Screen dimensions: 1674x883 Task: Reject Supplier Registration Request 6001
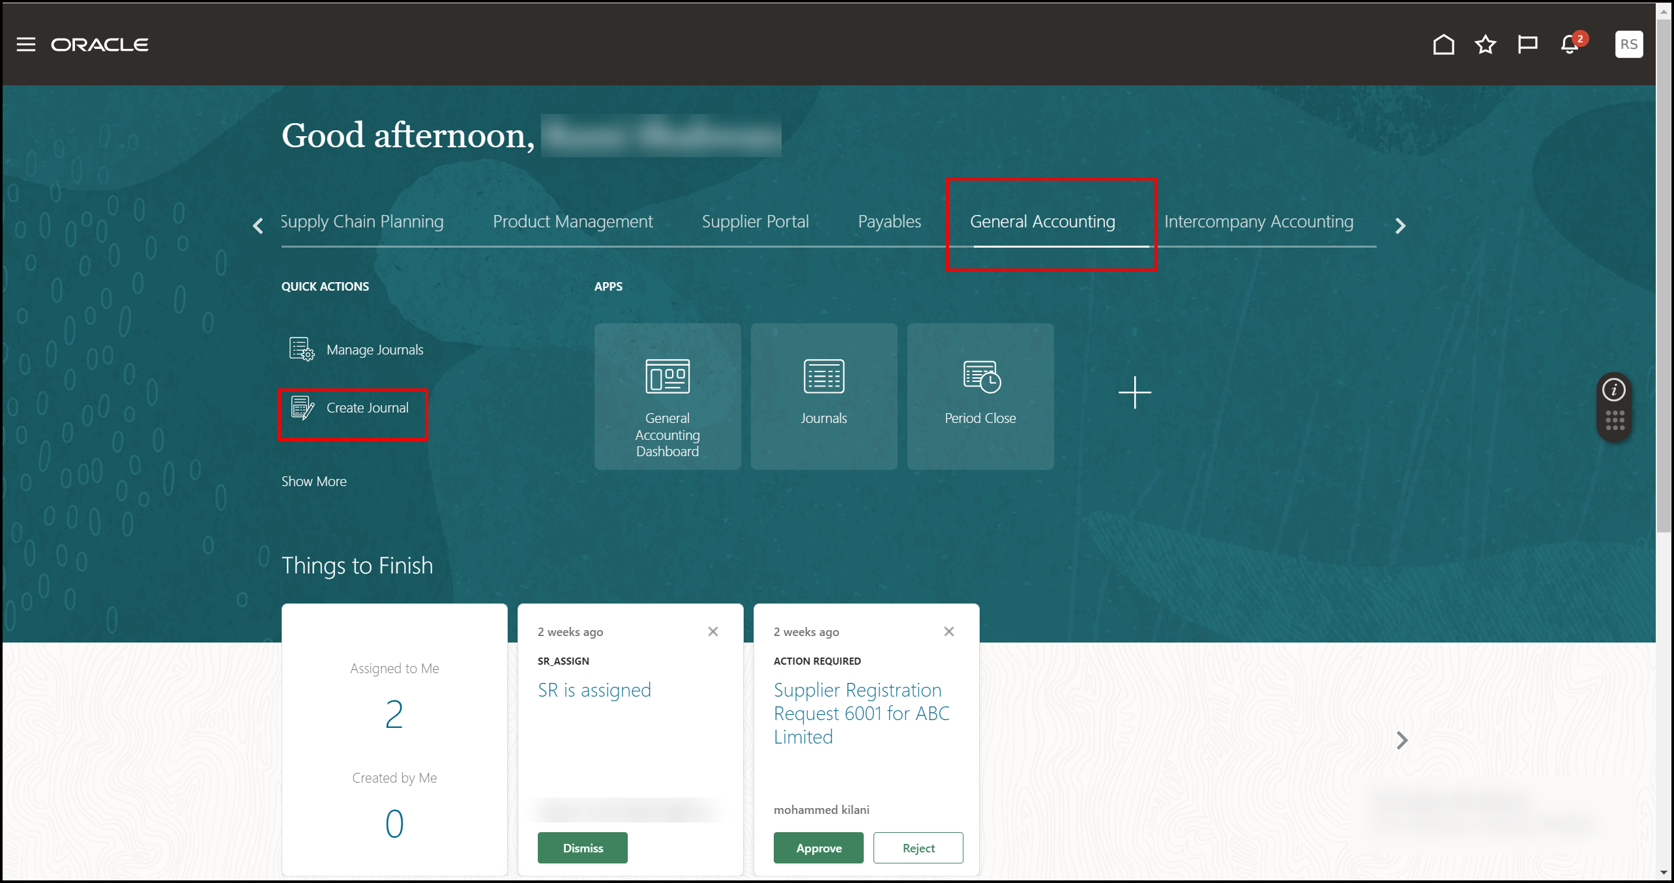pyautogui.click(x=918, y=848)
